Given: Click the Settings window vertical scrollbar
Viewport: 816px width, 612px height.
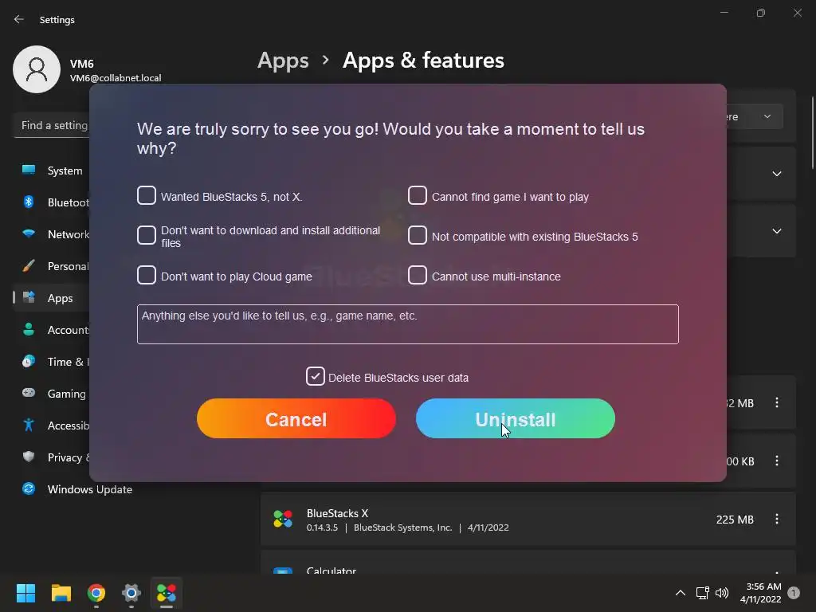Looking at the screenshot, I should pos(813,133).
